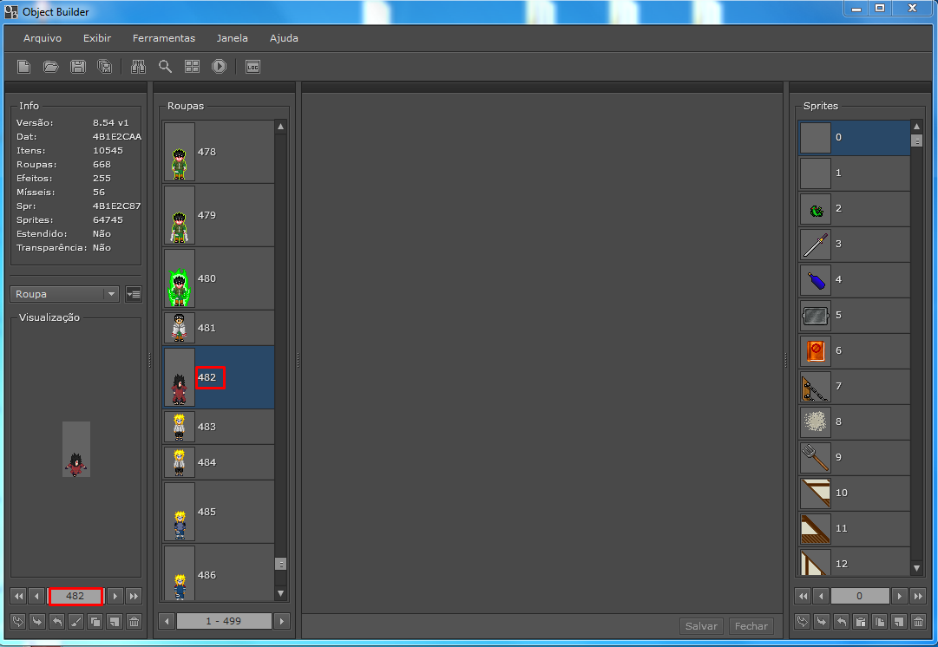This screenshot has width=938, height=647.
Task: Click the Save floppy disk toolbar icon
Action: tap(78, 67)
